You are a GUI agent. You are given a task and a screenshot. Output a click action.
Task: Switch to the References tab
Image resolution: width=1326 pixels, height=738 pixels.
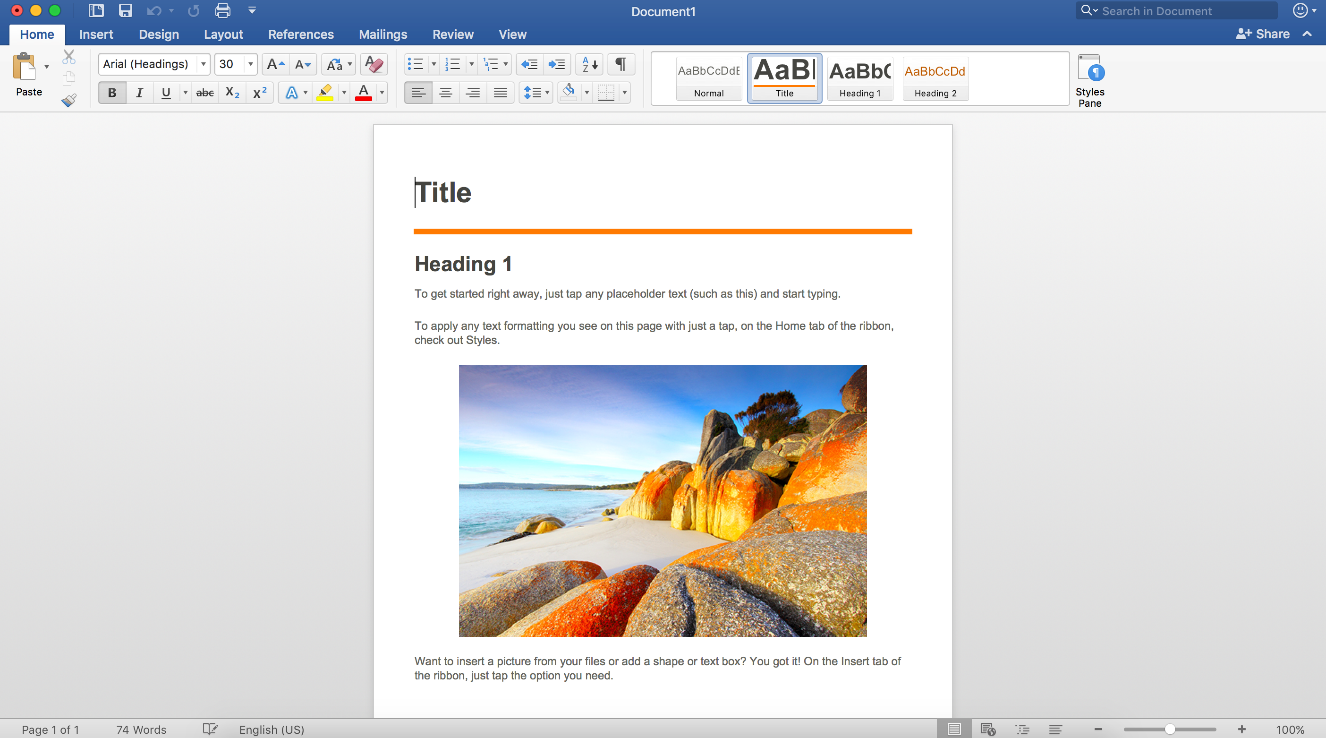pos(301,34)
